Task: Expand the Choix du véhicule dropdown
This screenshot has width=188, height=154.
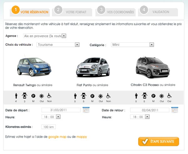Action: (58, 45)
